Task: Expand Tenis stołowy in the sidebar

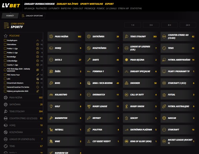Action: pyautogui.click(x=23, y=111)
